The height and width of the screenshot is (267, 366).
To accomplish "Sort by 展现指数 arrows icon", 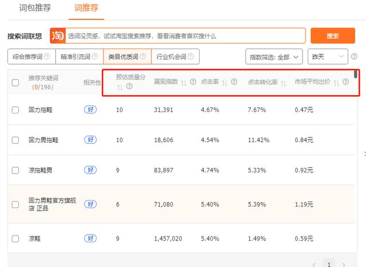I will point(184,83).
